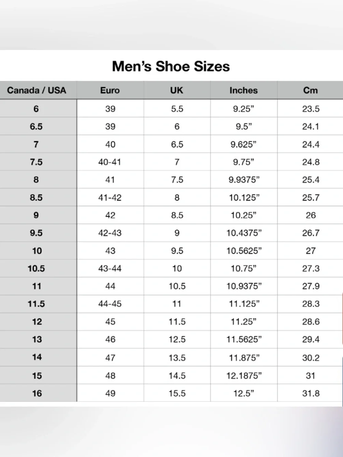
Task: Click the Euro 44-45 cell
Action: tap(110, 304)
